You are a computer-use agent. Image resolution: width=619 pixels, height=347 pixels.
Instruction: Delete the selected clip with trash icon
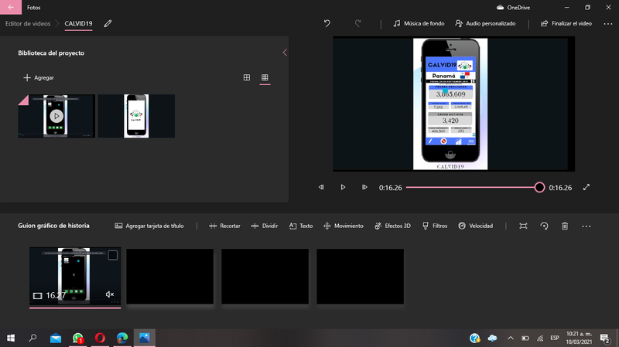pyautogui.click(x=565, y=226)
